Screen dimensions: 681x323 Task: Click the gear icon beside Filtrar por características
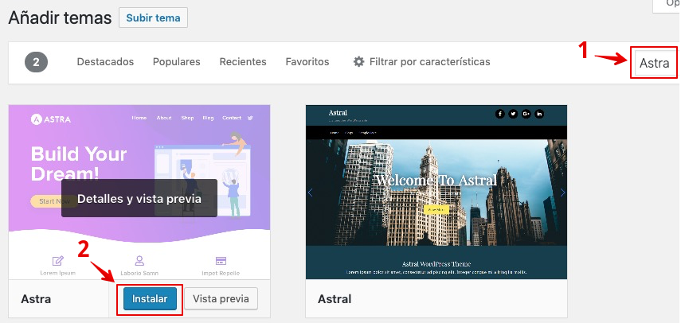(x=358, y=62)
